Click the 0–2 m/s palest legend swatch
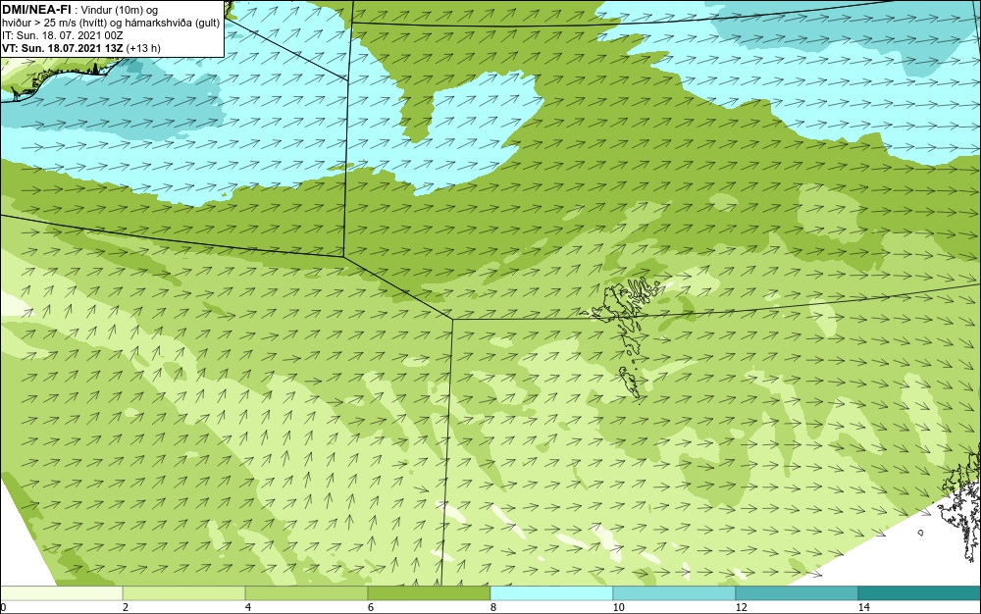 [61, 593]
